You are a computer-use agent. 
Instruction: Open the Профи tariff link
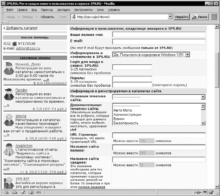point(21,90)
